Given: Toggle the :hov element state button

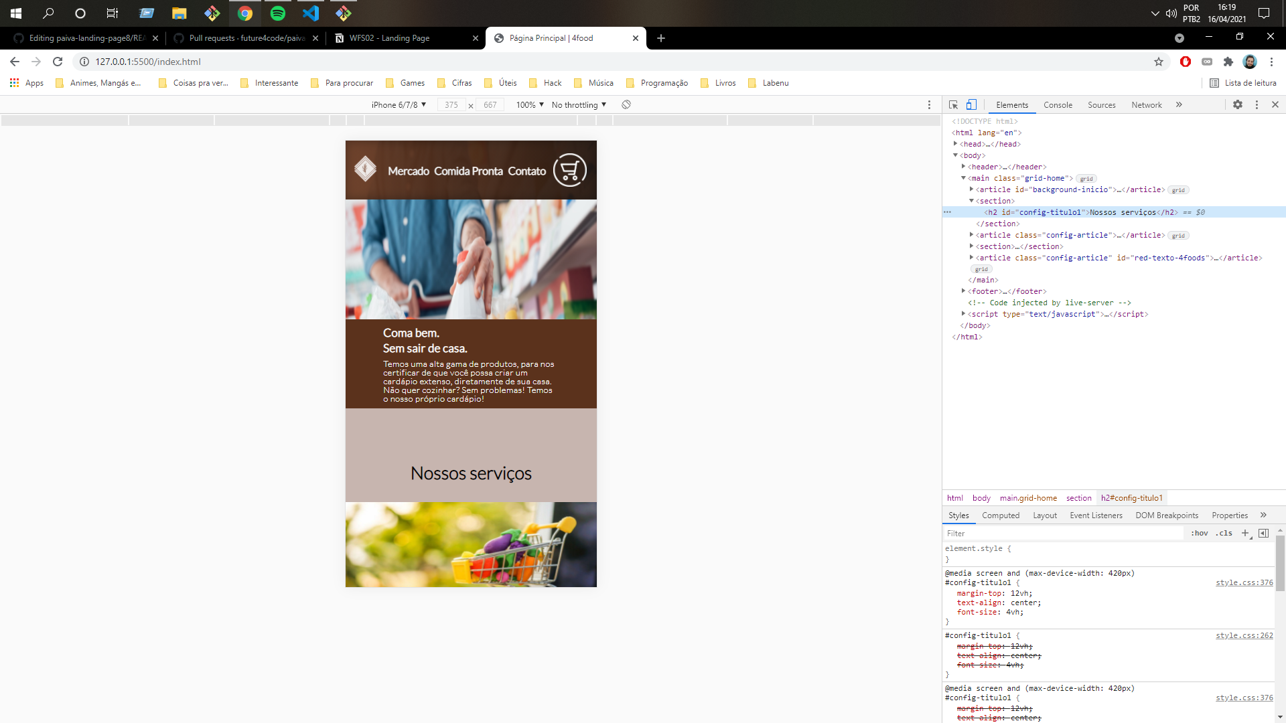Looking at the screenshot, I should (x=1199, y=534).
